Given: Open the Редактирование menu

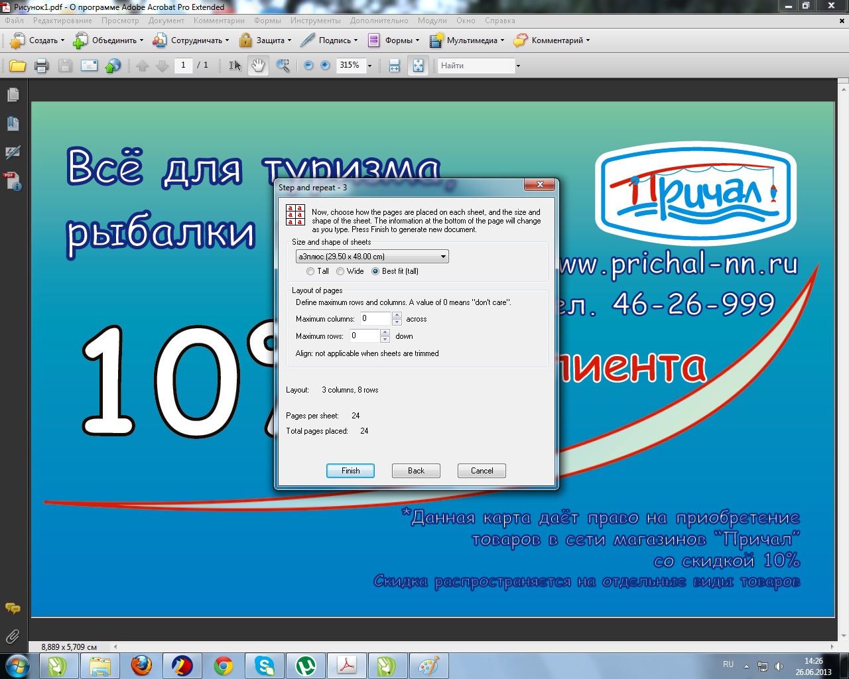Looking at the screenshot, I should 62,21.
